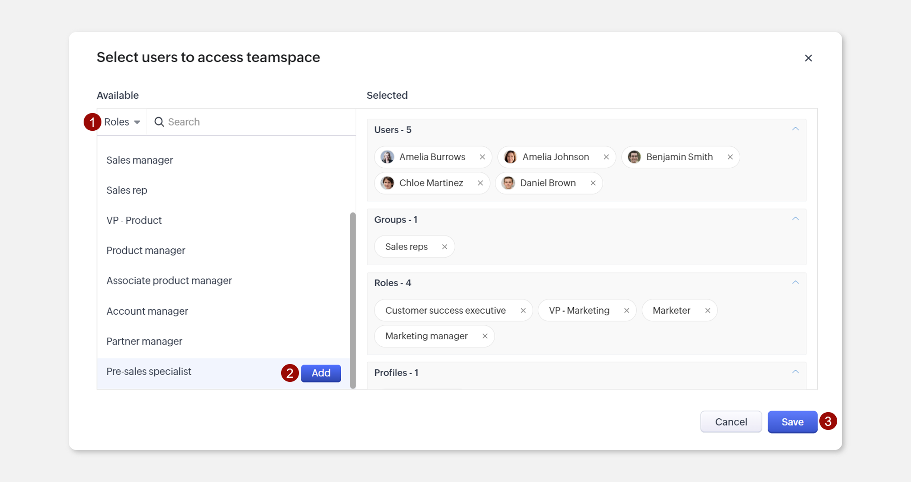Click Chloe Martinez's avatar thumbnail
911x482 pixels.
tap(387, 183)
